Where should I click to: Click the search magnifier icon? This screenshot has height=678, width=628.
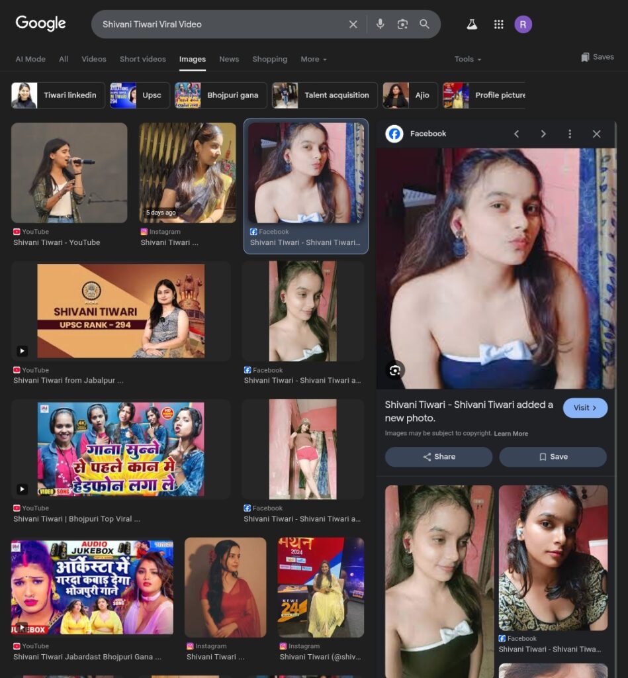tap(424, 24)
